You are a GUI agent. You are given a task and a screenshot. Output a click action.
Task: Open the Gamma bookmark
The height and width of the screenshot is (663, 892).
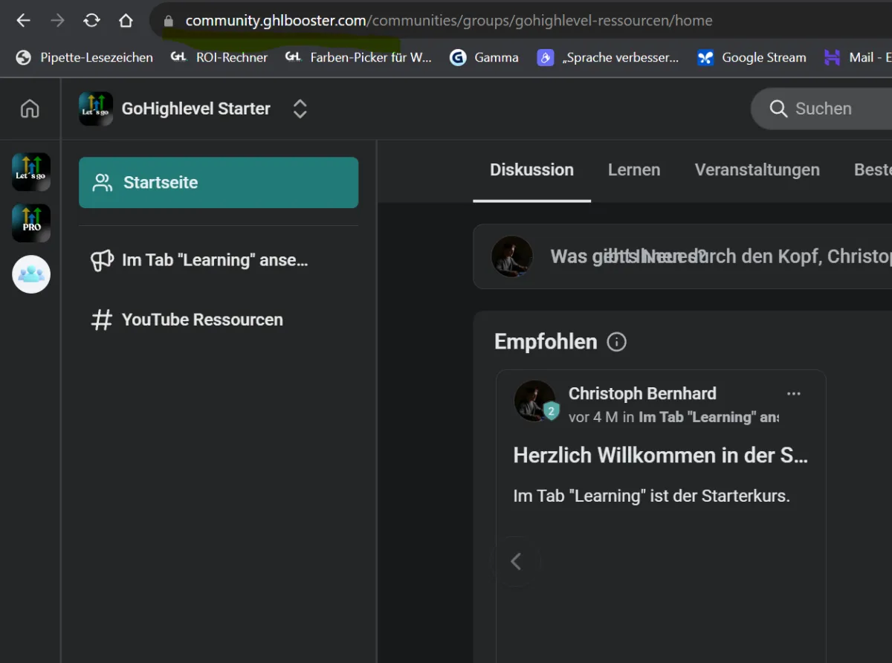point(485,58)
